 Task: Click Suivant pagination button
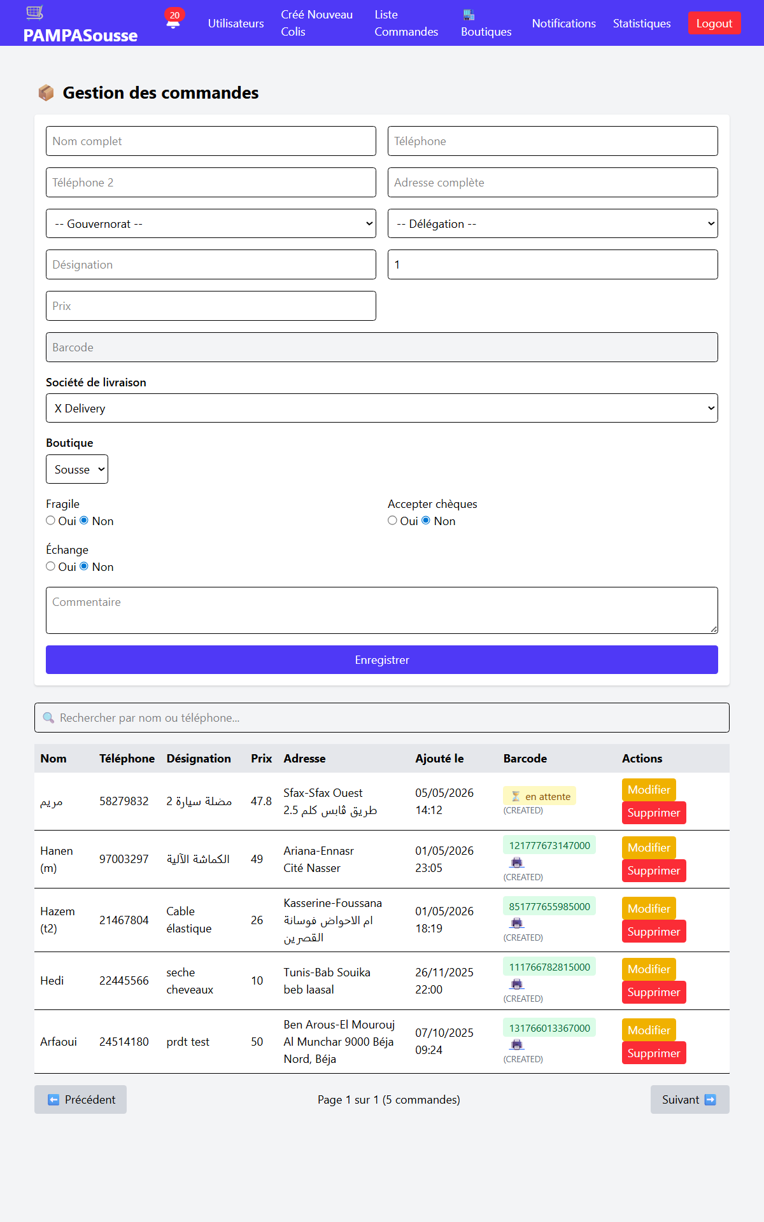tap(690, 1099)
